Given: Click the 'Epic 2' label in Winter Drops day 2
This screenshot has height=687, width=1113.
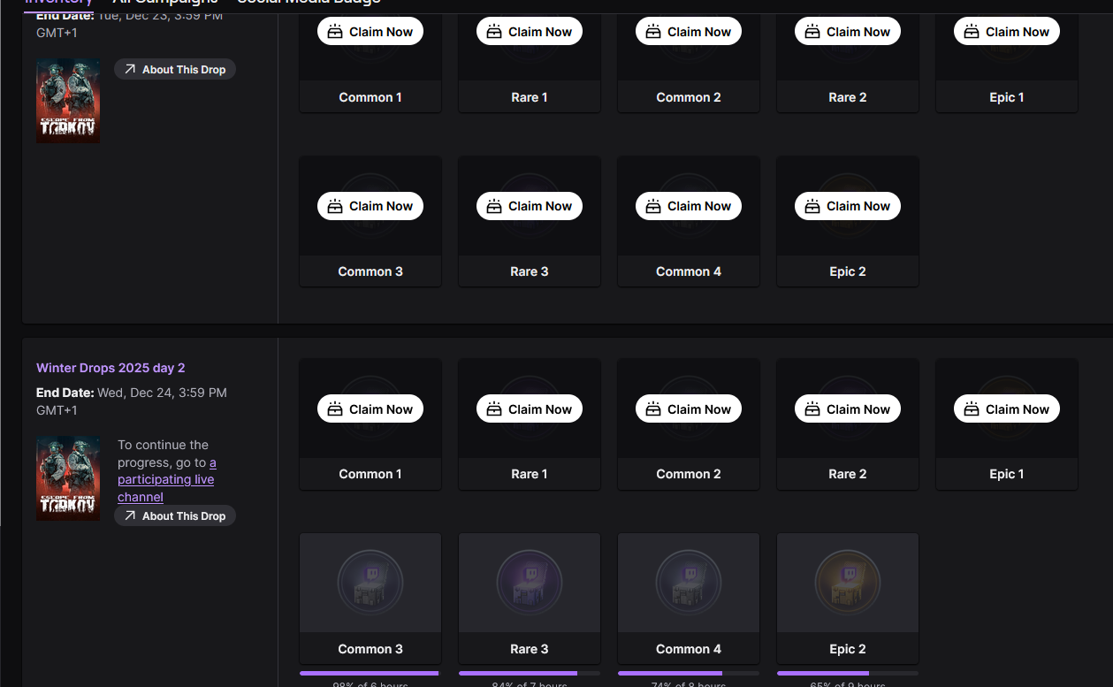Looking at the screenshot, I should [x=848, y=649].
